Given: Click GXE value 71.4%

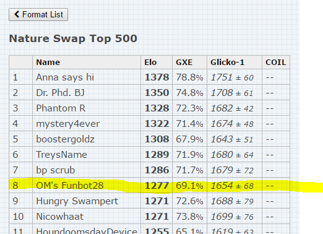Looking at the screenshot, I should click(189, 124).
